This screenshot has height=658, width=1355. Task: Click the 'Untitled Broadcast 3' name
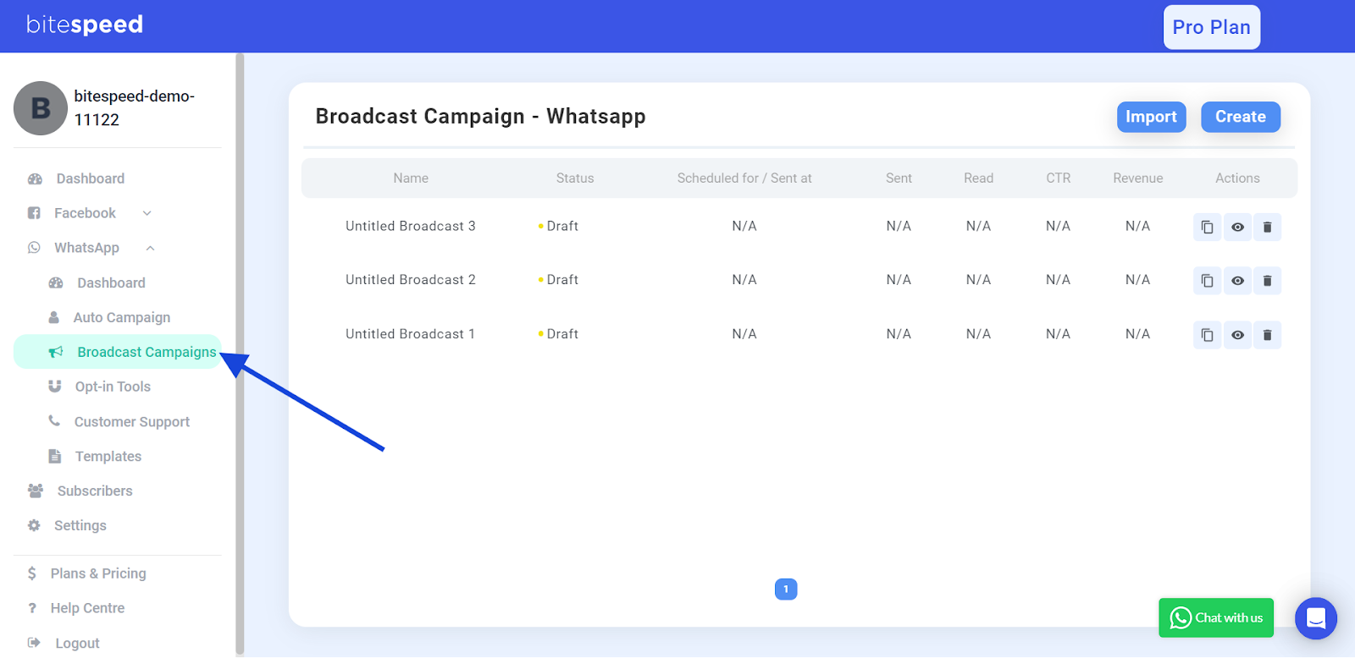click(x=411, y=226)
